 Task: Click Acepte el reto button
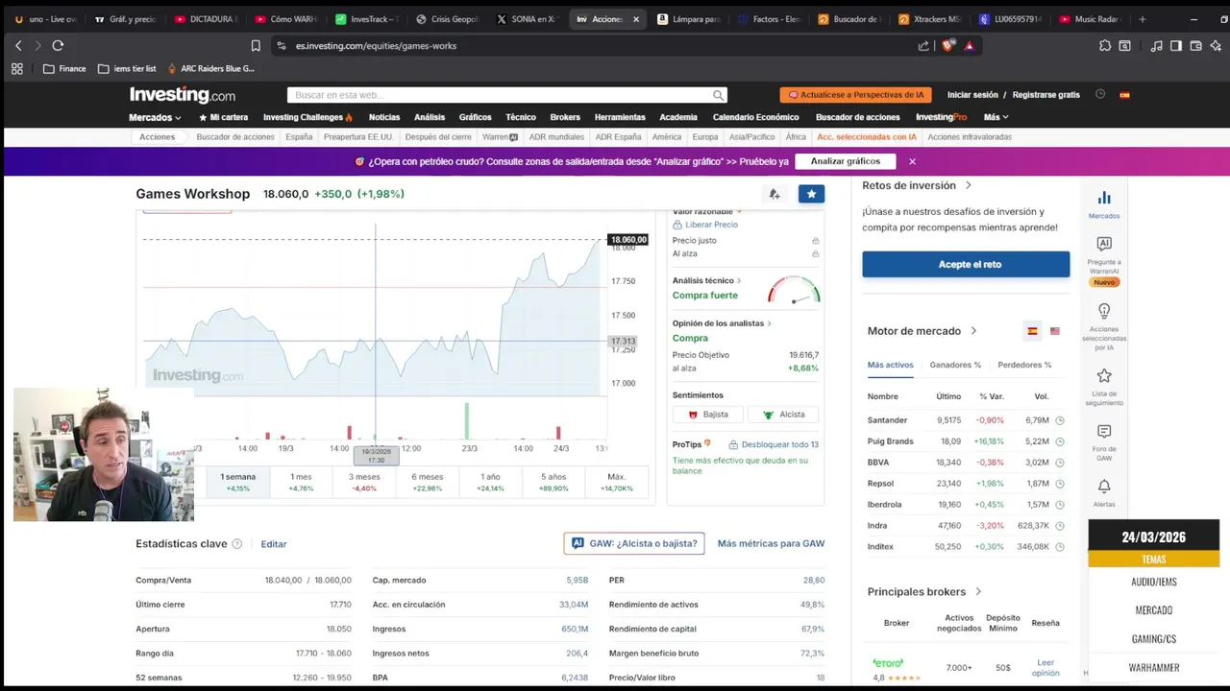pos(966,264)
